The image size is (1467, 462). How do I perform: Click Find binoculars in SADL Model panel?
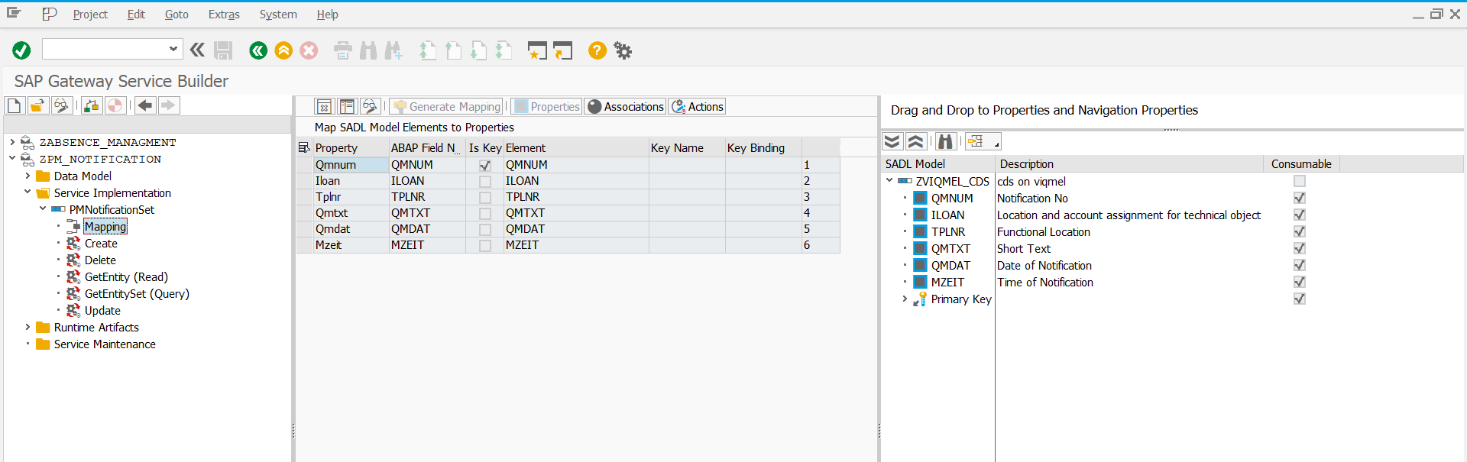coord(946,141)
